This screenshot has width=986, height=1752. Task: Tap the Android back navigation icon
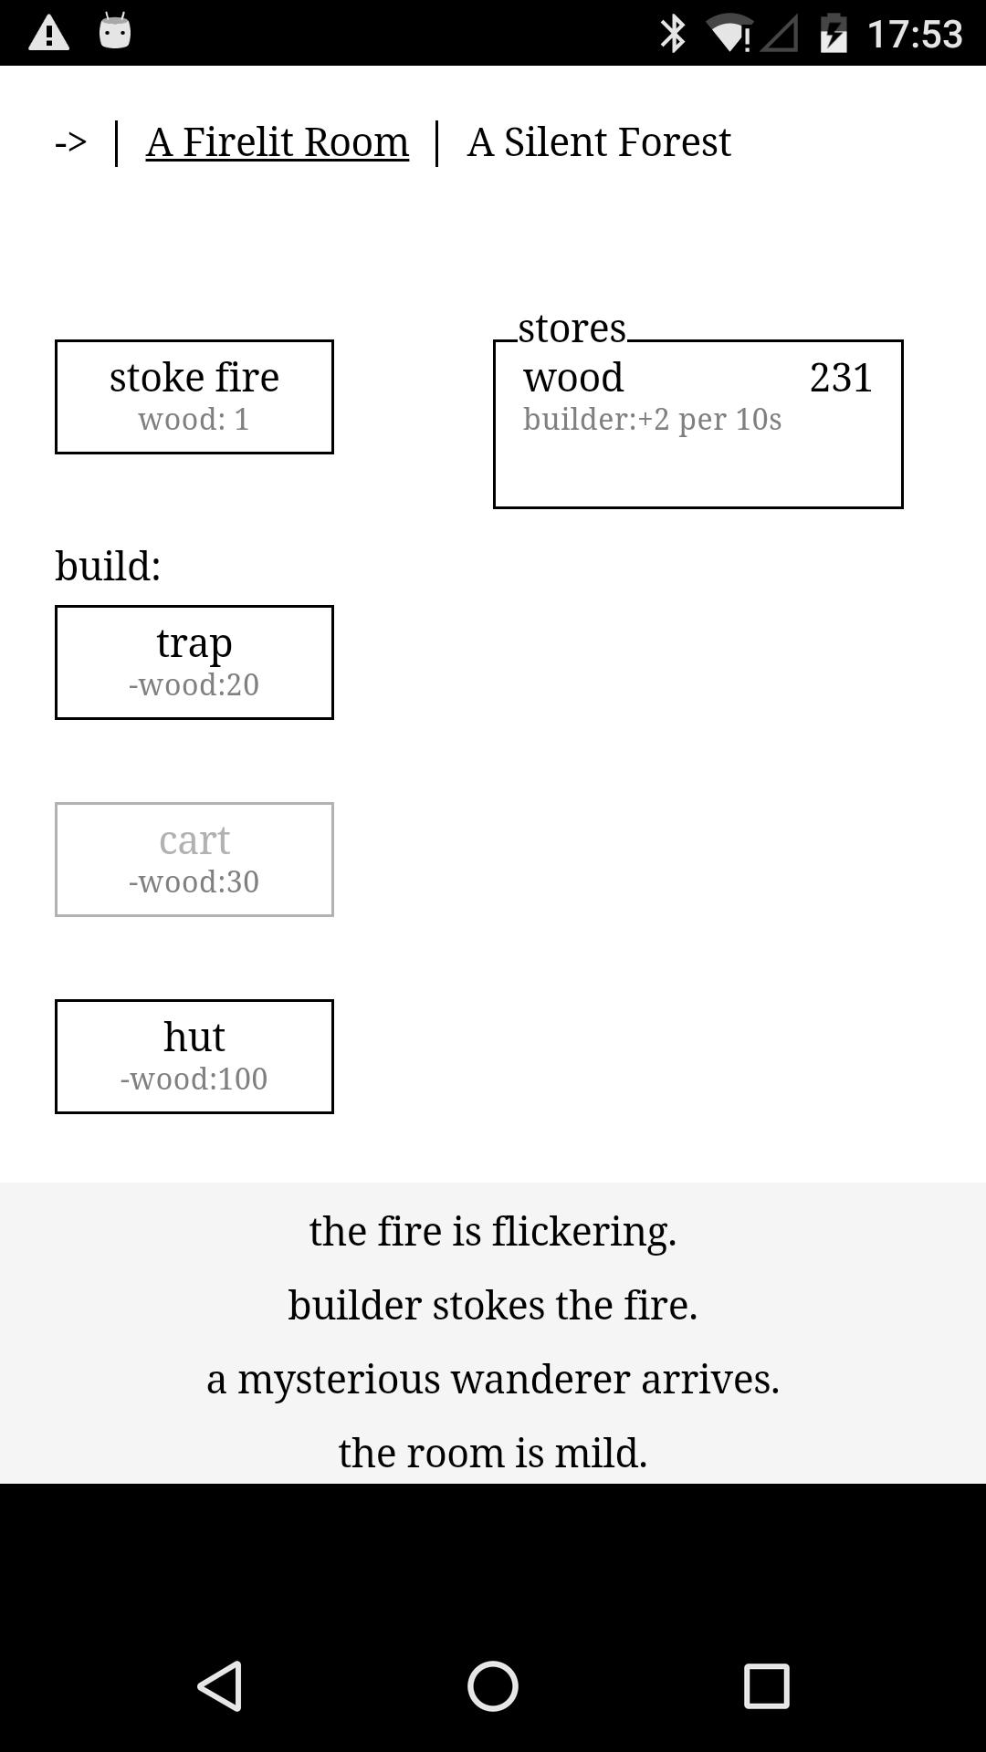[220, 1685]
